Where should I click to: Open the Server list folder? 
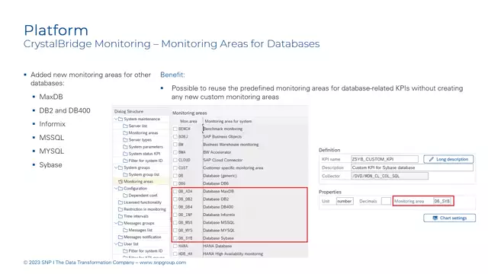pos(135,126)
